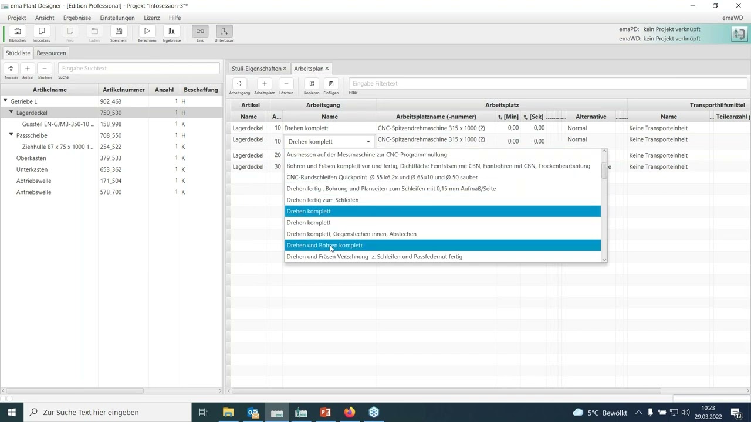Open the Bibliothek toolbar icon
The width and height of the screenshot is (751, 422).
(x=18, y=32)
